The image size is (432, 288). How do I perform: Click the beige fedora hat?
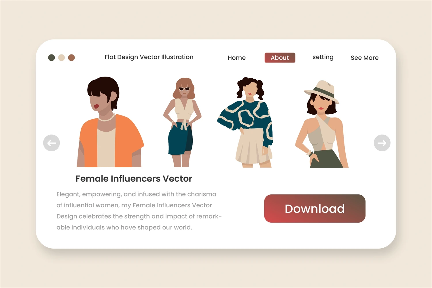321,92
